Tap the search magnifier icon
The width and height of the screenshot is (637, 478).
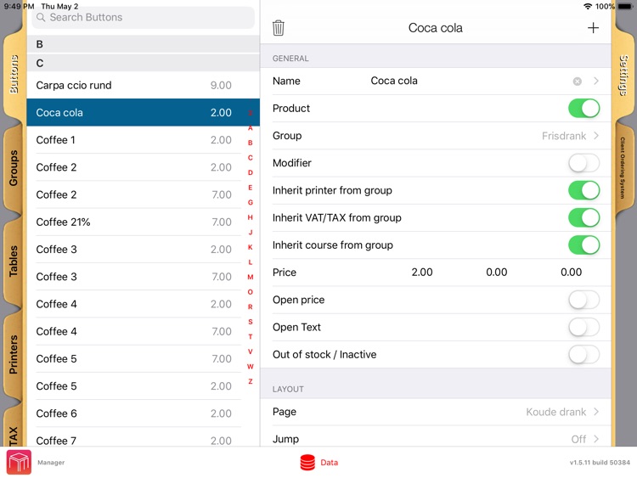[41, 18]
